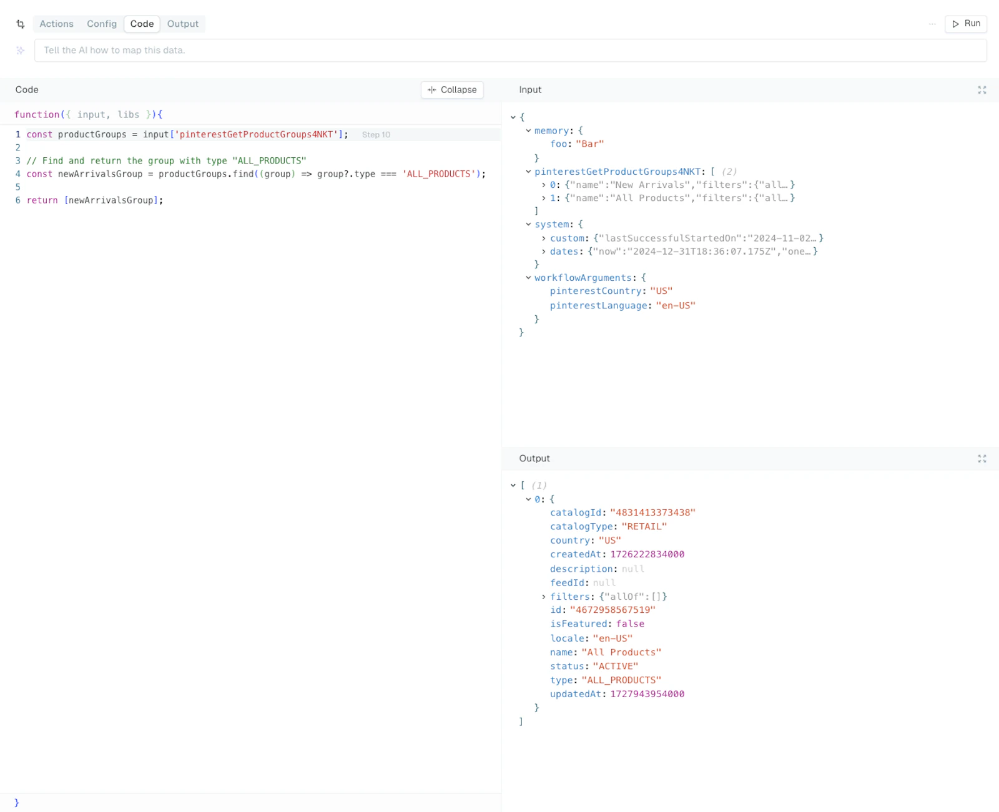The width and height of the screenshot is (999, 812).
Task: Collapse the workflowArguments node
Action: (528, 278)
